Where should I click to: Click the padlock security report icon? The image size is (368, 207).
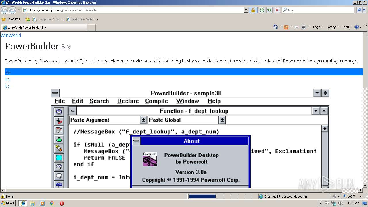(253, 10)
